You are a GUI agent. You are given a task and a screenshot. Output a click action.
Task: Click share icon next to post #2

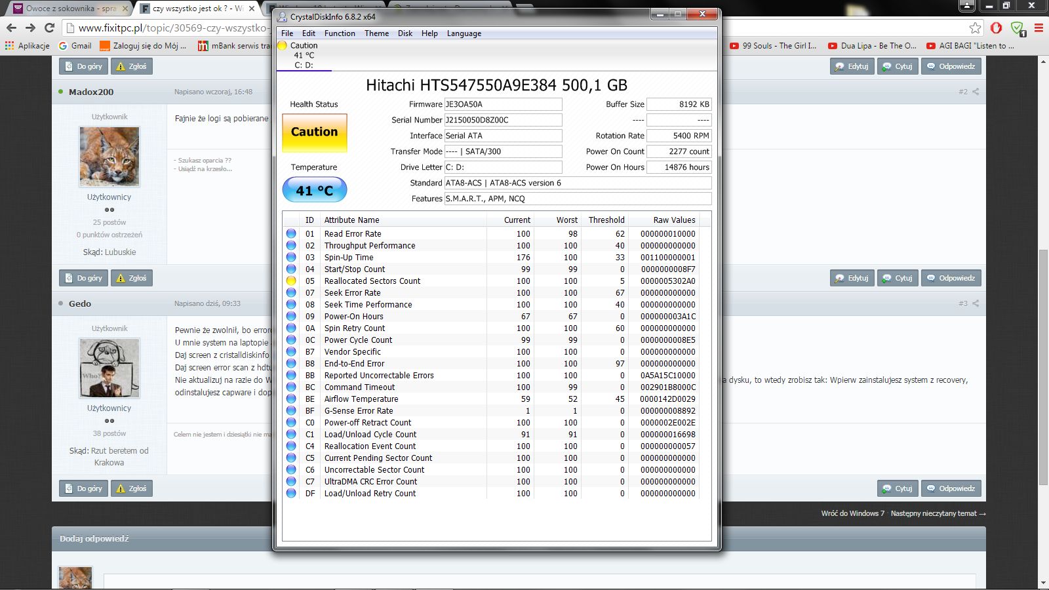tap(976, 92)
